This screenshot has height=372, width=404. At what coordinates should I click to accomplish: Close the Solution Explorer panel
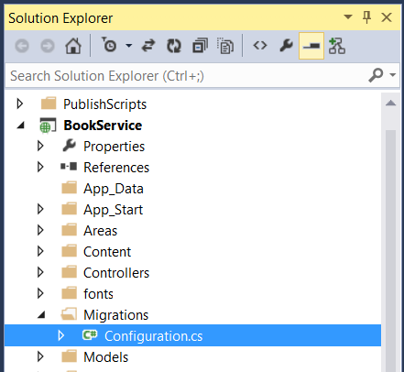pos(387,17)
